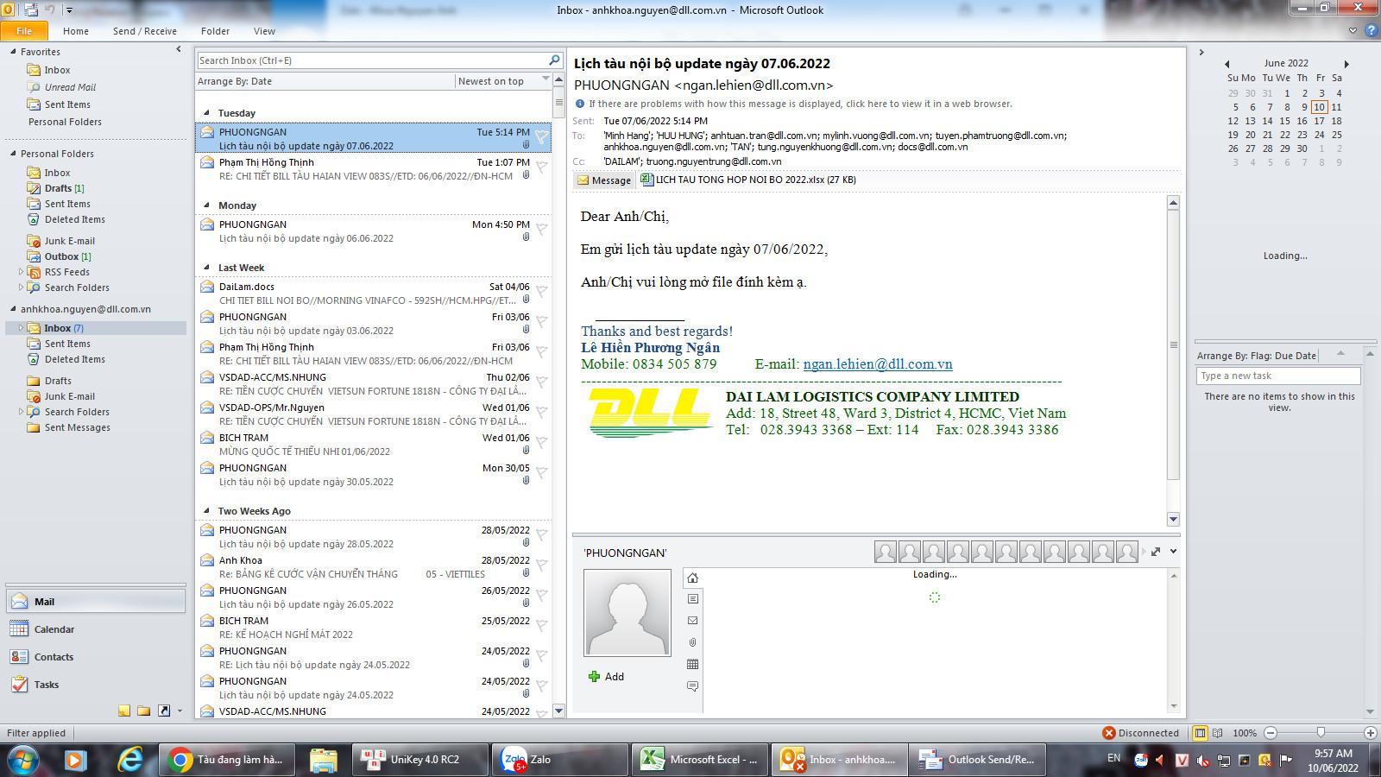Click the info icon in message header bar

[580, 104]
